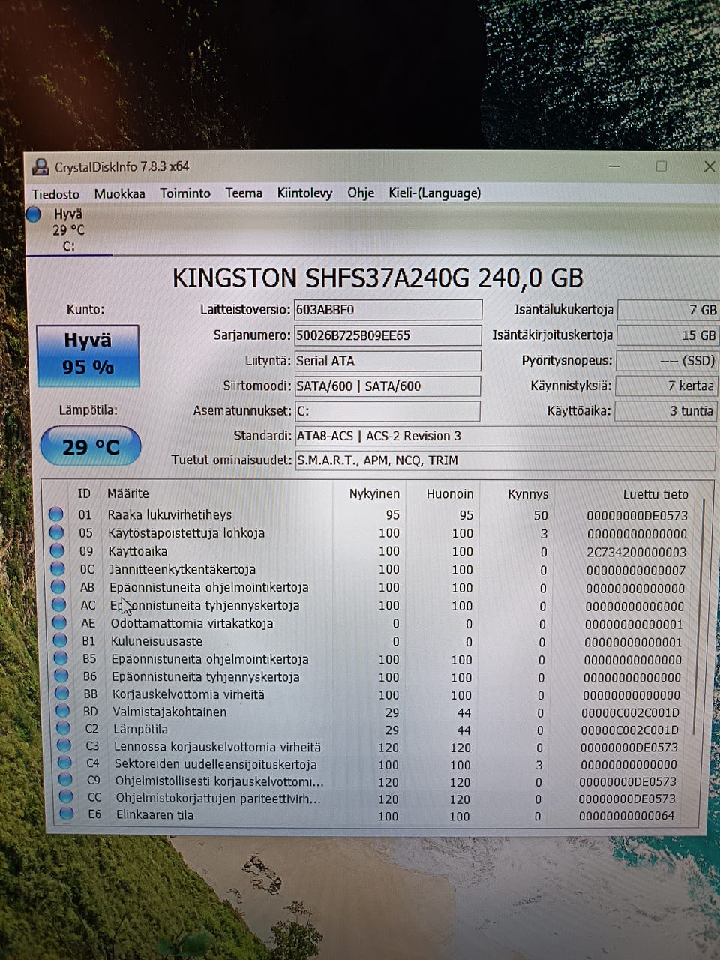Image resolution: width=720 pixels, height=960 pixels.
Task: Click the Käyttöaika value 3 tuntia
Action: click(x=666, y=411)
